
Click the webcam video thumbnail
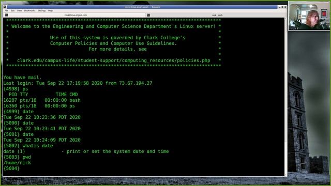point(309,16)
